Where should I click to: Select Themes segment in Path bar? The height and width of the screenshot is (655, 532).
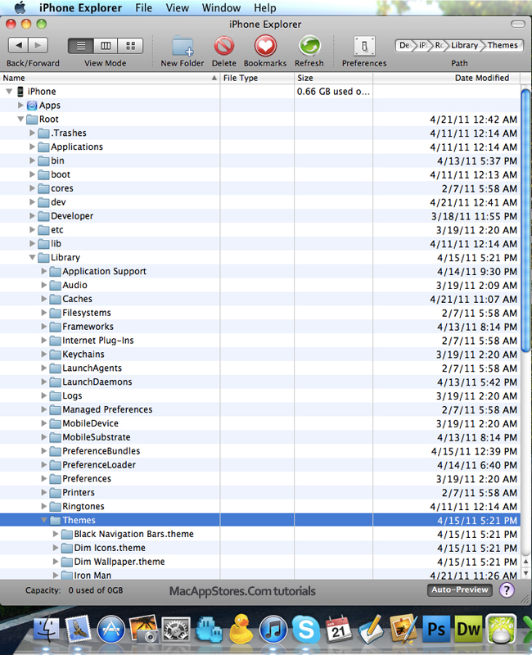click(x=503, y=45)
